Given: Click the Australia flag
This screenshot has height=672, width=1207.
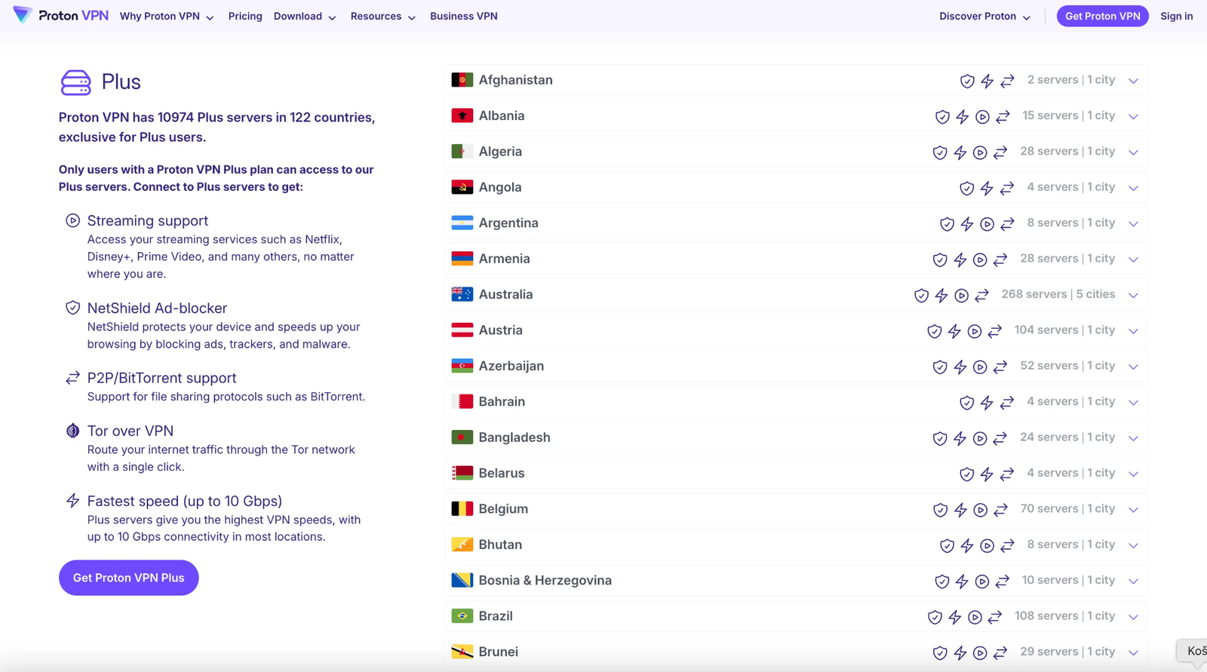Looking at the screenshot, I should (x=462, y=294).
